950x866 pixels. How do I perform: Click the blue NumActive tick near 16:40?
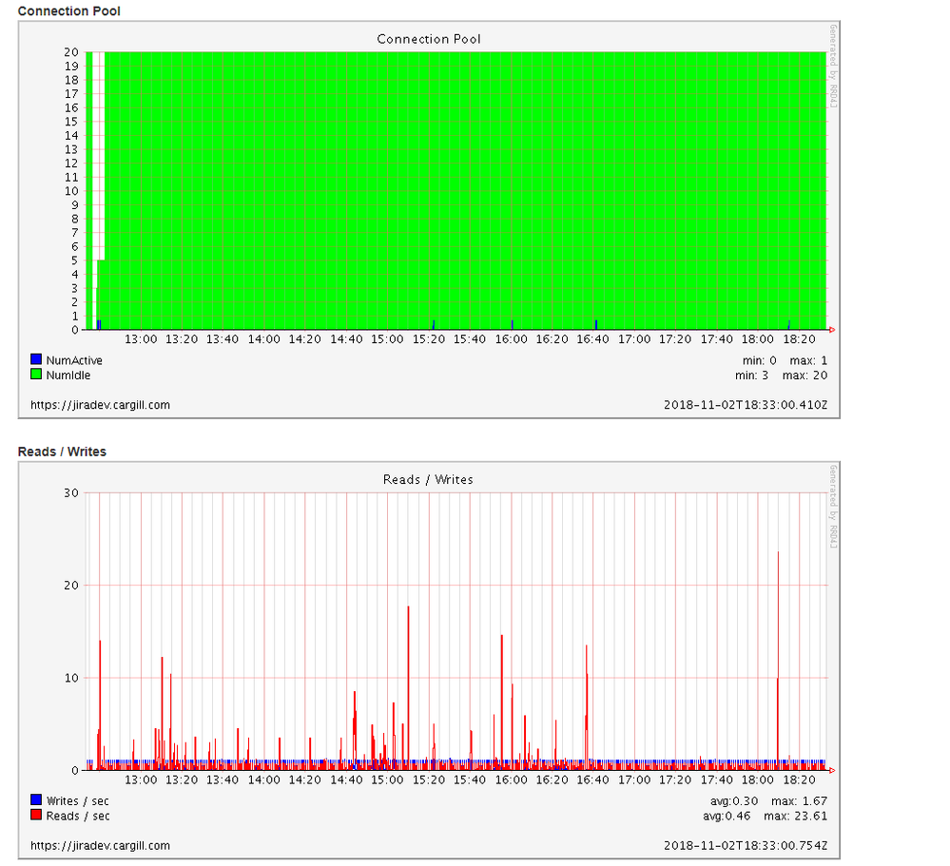(596, 325)
